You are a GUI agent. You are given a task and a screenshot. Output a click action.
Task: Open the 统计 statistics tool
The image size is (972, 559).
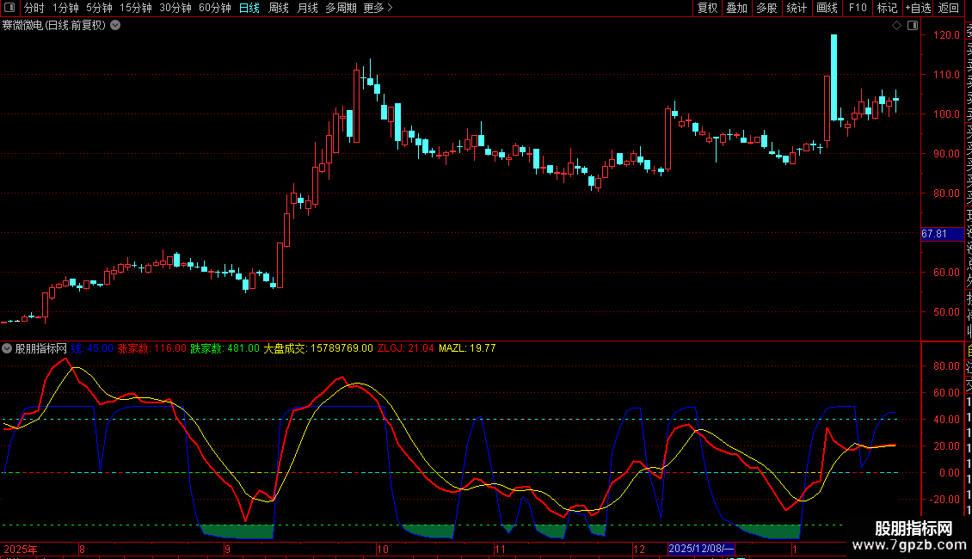pyautogui.click(x=797, y=9)
